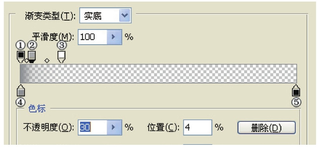Click the 位置 value field showing 4

(197, 127)
